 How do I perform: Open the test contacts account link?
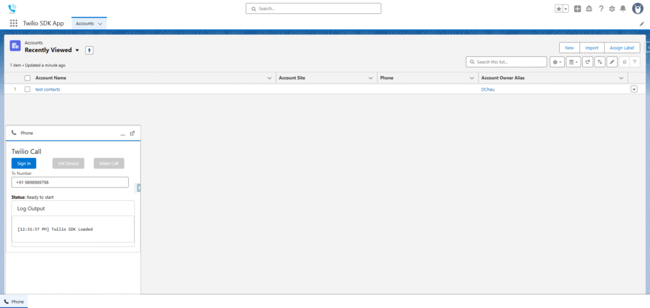click(x=48, y=89)
